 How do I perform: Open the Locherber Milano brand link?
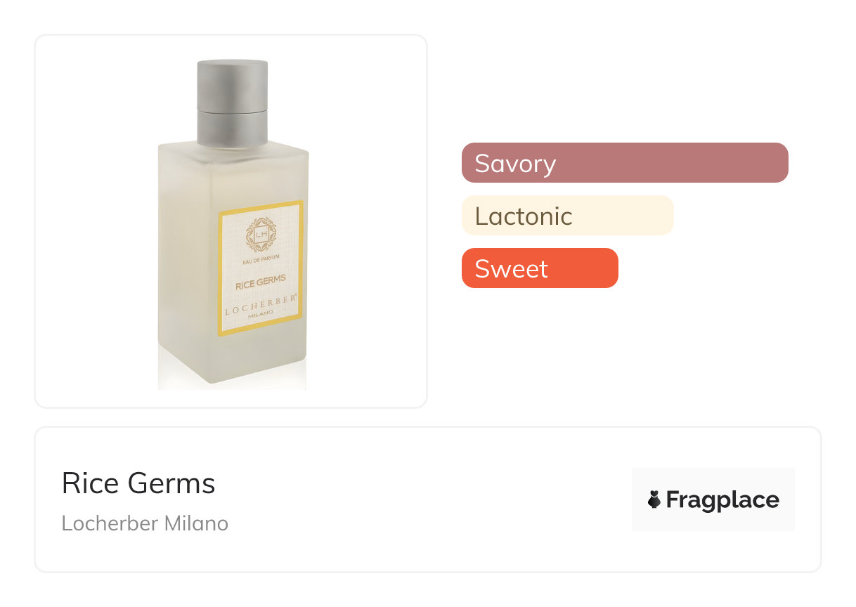pos(145,523)
